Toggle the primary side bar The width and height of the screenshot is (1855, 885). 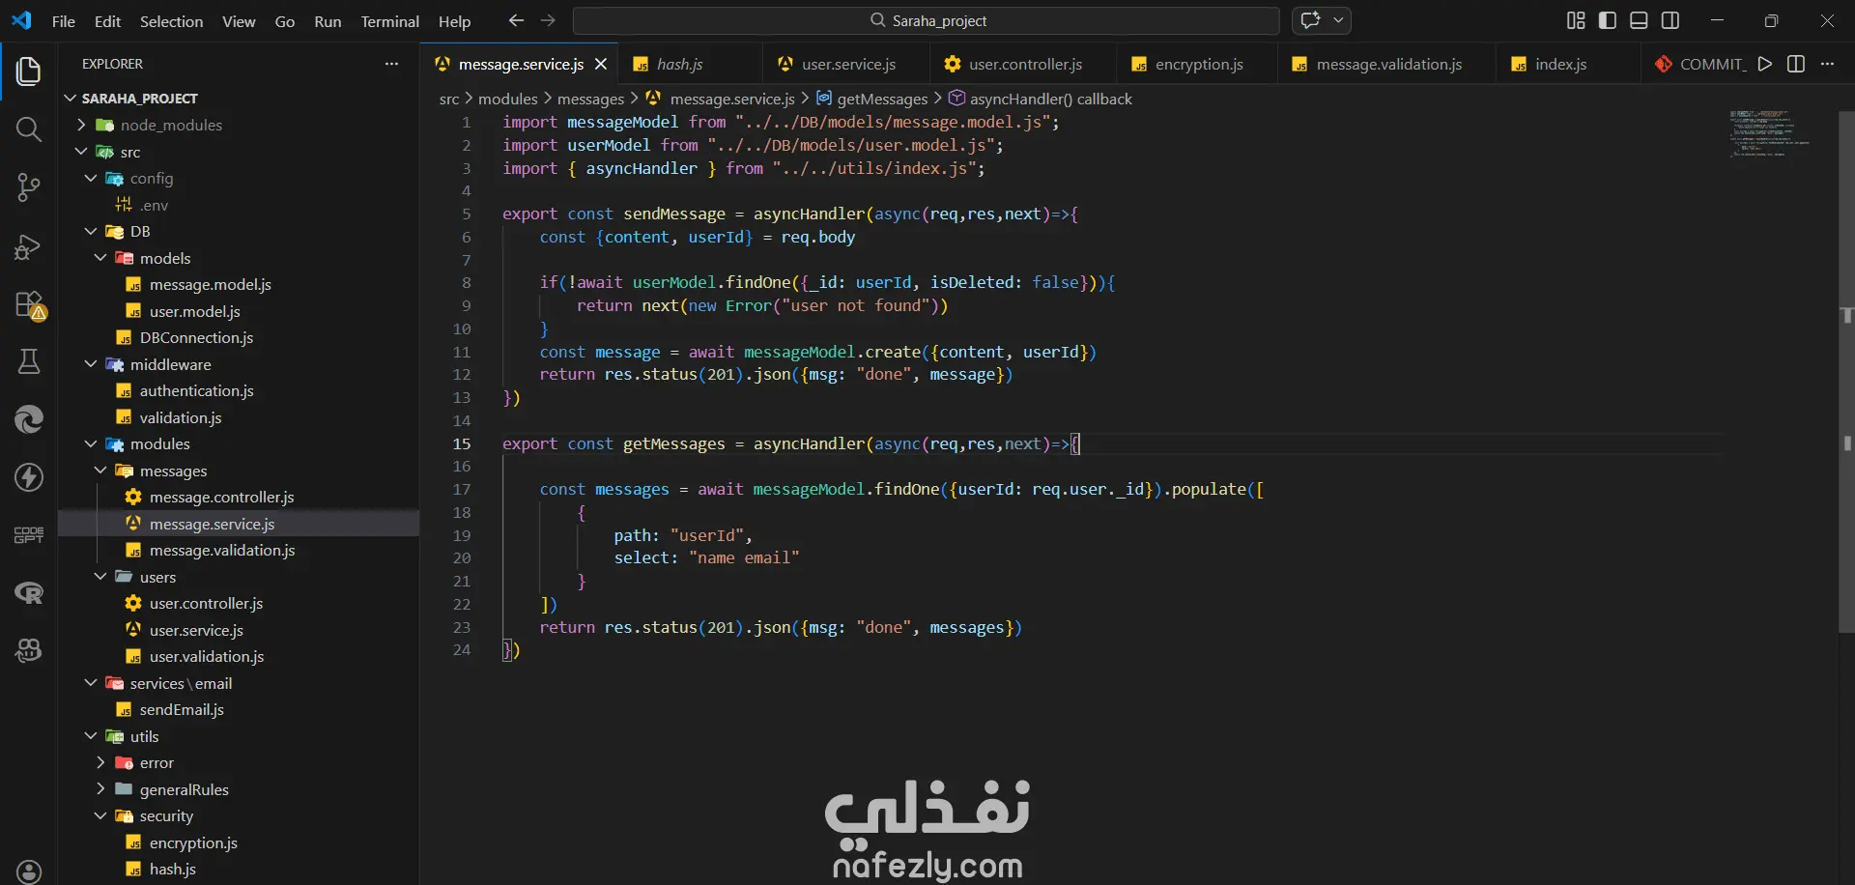[1608, 20]
